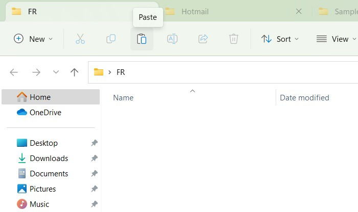Expand the Sort options dropdown
The height and width of the screenshot is (212, 358).
pyautogui.click(x=280, y=39)
